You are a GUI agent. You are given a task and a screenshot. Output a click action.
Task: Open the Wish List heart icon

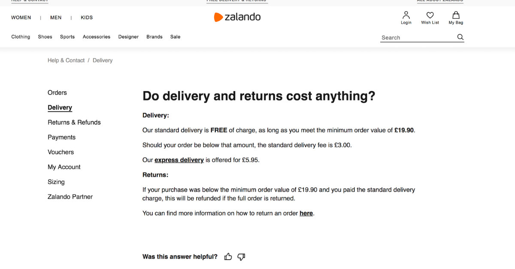(x=430, y=15)
